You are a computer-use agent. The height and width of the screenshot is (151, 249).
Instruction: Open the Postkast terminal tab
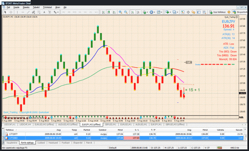click(66, 143)
